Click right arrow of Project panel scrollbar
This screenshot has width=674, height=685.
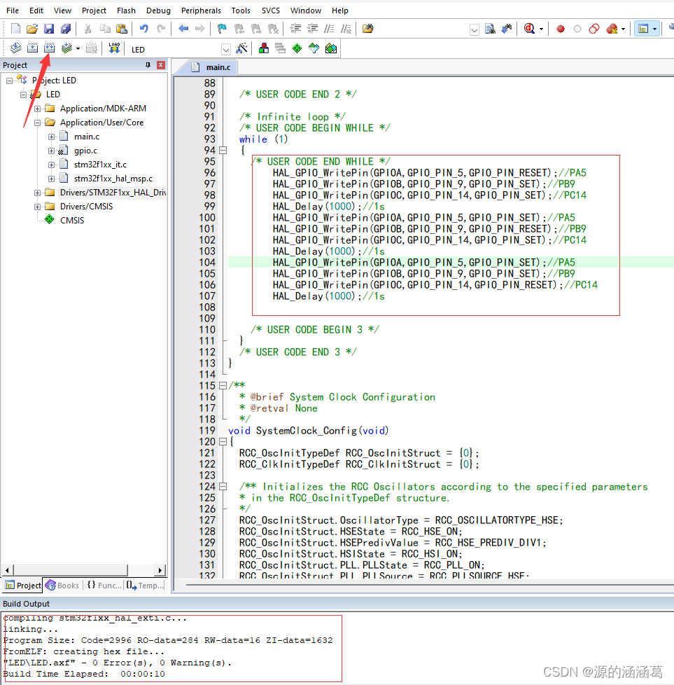(x=160, y=570)
